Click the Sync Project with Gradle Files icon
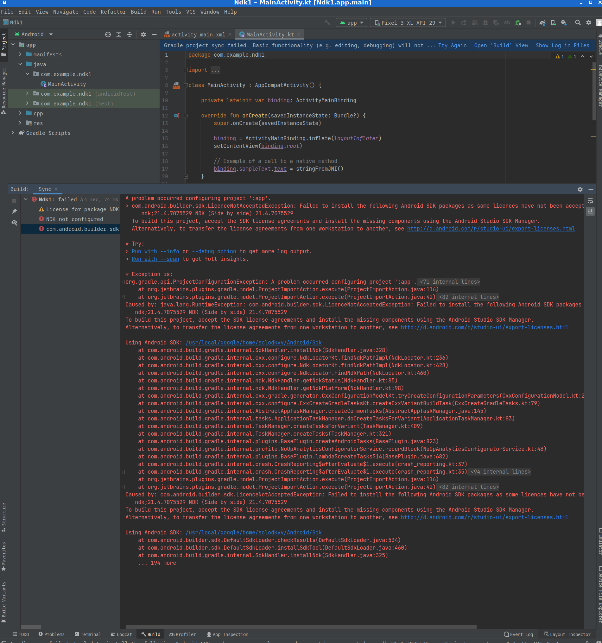The height and width of the screenshot is (643, 602). click(542, 23)
